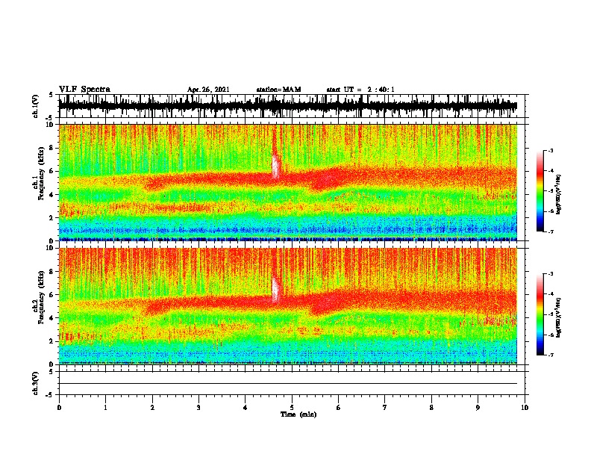Click the "10" tick at the end of the time axis
The image size is (591, 457).
[525, 408]
